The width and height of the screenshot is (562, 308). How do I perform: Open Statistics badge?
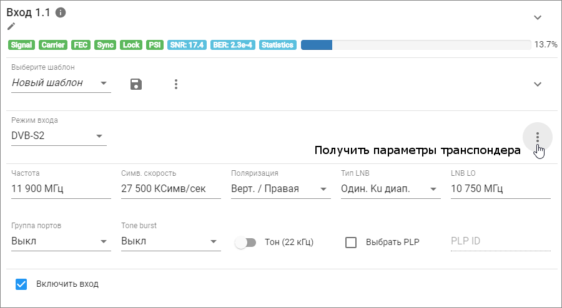coord(278,45)
